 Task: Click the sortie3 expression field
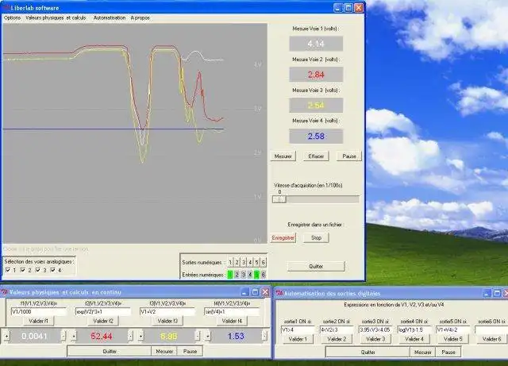[373, 329]
